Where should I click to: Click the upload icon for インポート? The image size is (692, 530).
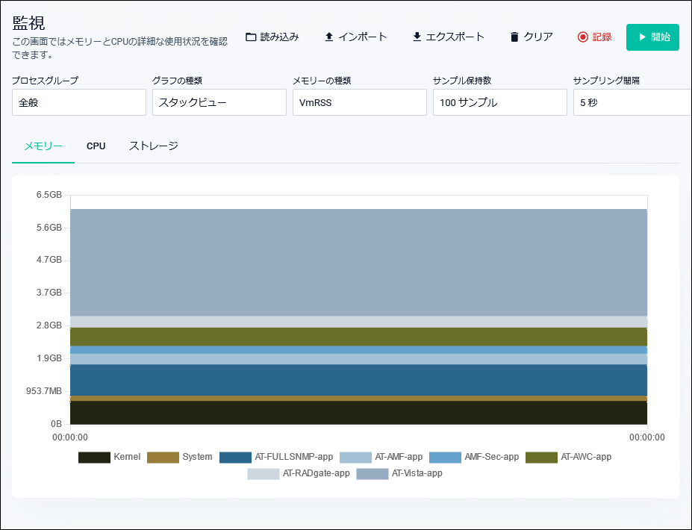click(328, 37)
